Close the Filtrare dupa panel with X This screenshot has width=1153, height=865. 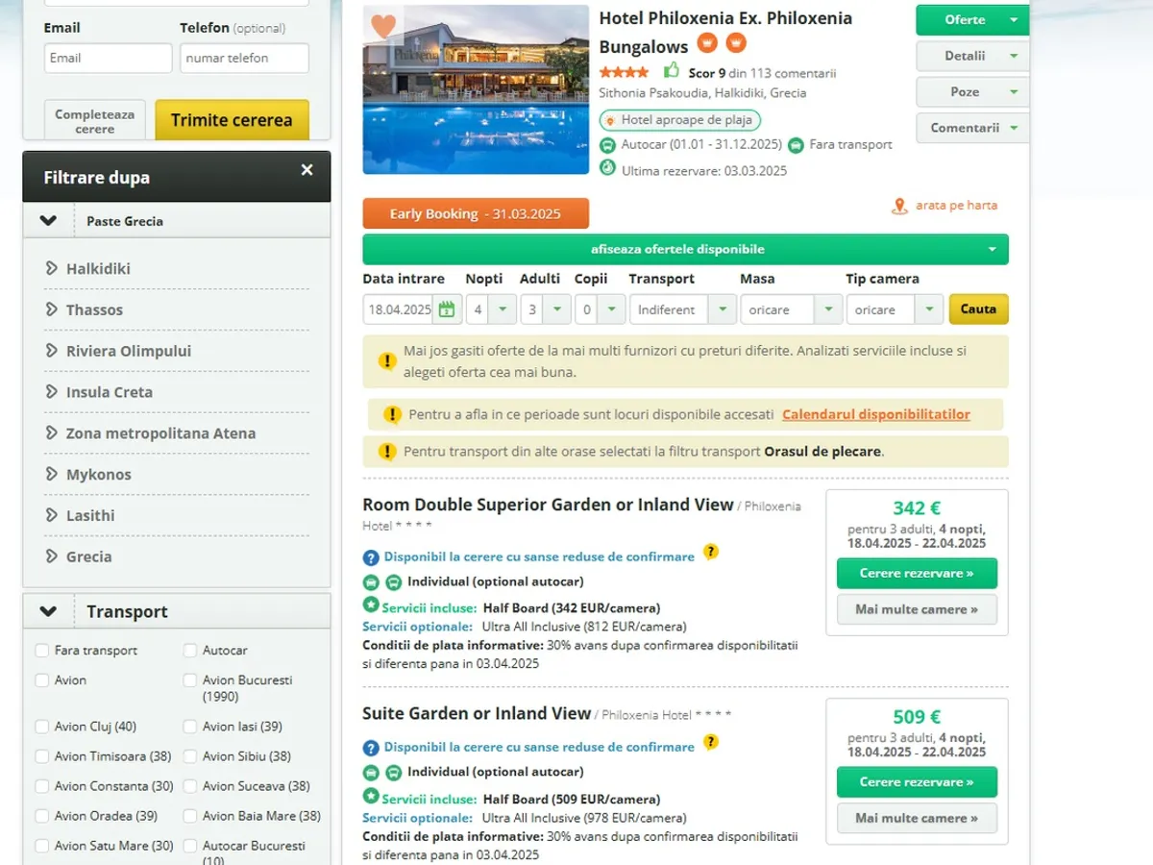(x=307, y=170)
